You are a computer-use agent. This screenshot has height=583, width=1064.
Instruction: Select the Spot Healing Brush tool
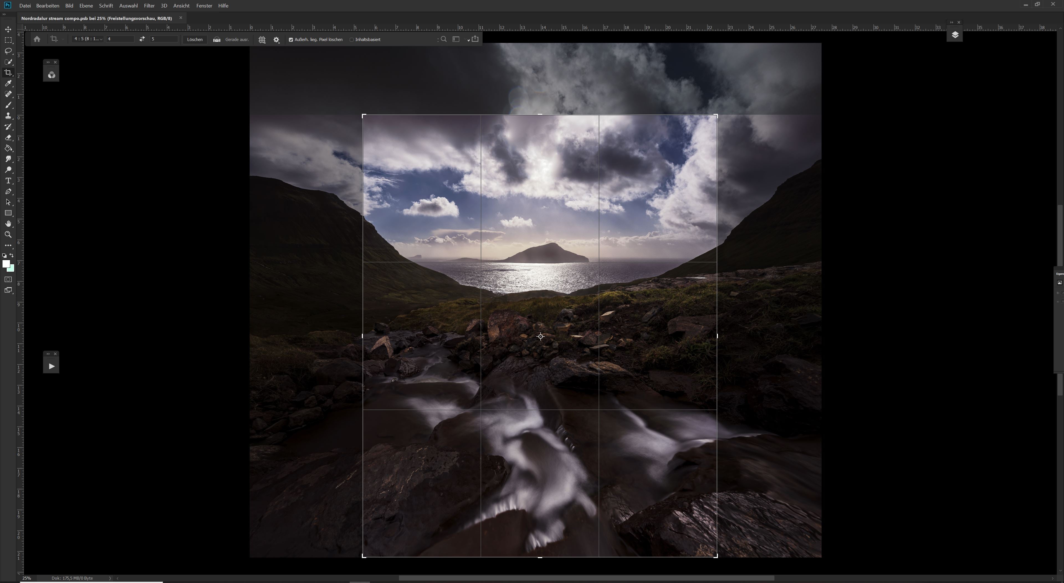pos(8,94)
